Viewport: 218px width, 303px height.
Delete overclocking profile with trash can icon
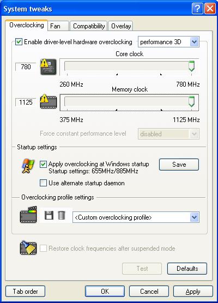pos(62,215)
